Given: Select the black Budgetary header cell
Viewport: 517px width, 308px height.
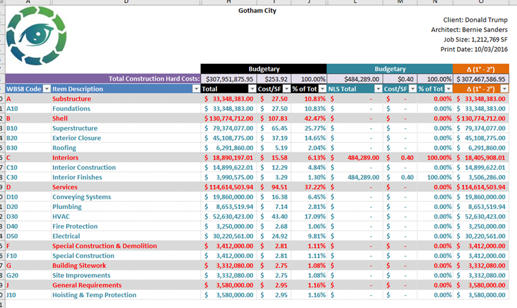Looking at the screenshot, I should (264, 69).
